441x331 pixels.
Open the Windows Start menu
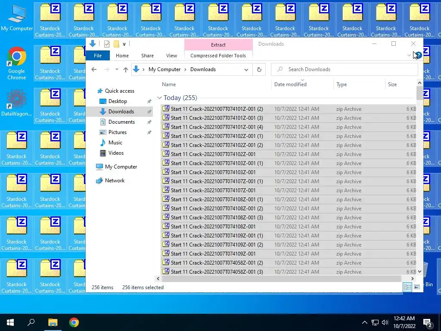click(x=10, y=322)
